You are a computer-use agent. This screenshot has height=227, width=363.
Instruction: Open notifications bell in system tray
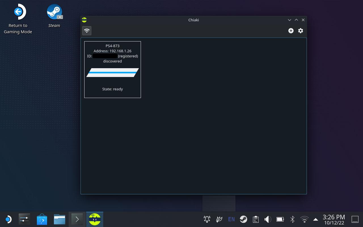coord(207,219)
